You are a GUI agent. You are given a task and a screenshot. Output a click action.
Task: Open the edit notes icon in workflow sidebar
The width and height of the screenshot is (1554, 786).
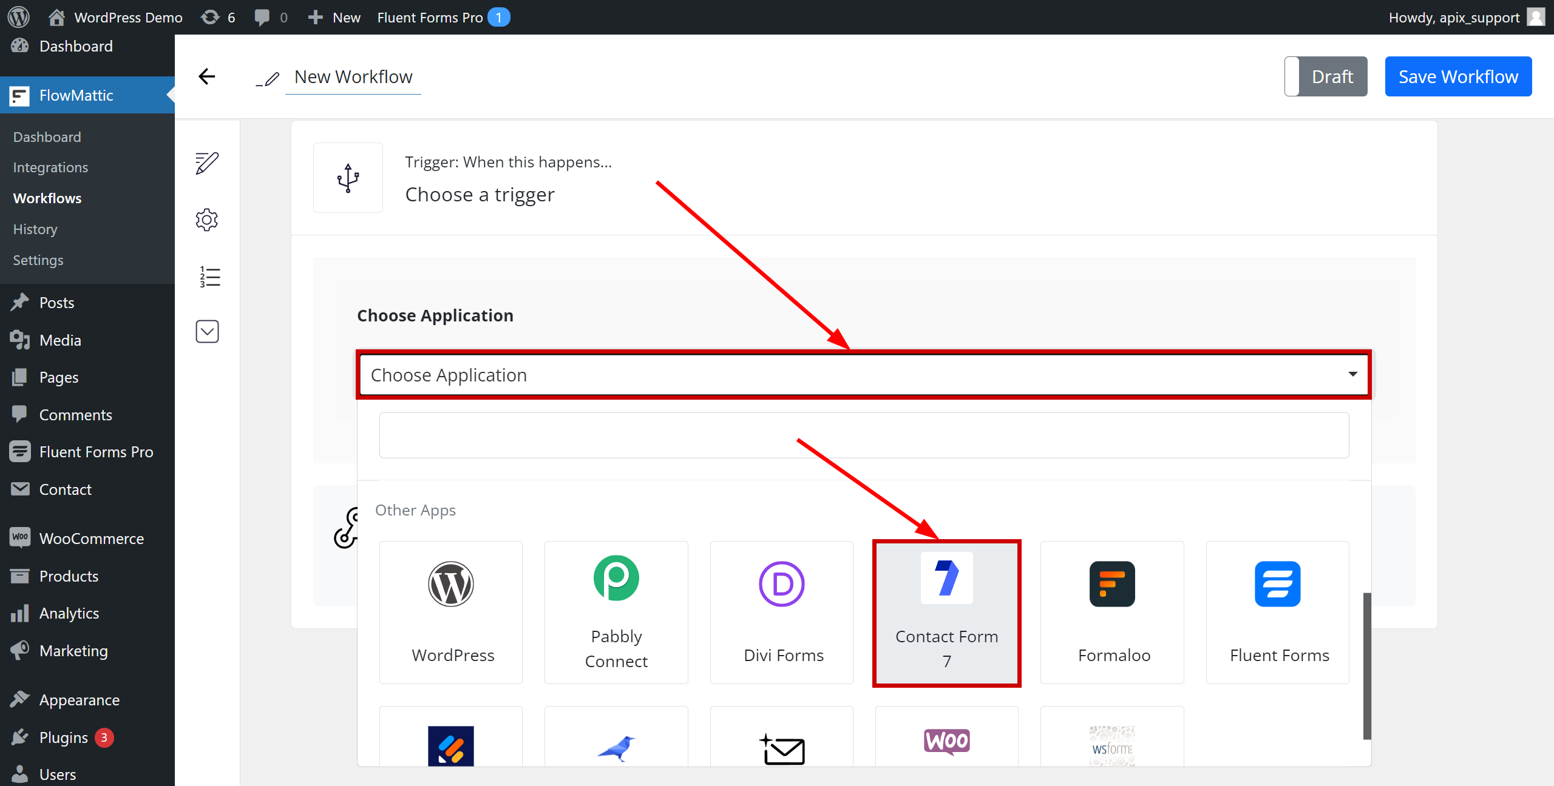point(207,163)
